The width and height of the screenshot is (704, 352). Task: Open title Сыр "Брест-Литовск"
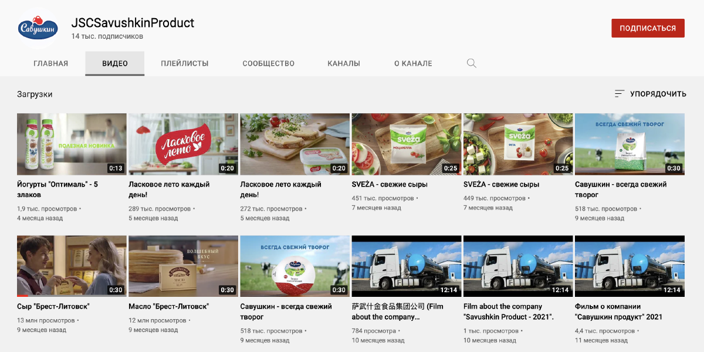click(x=53, y=306)
